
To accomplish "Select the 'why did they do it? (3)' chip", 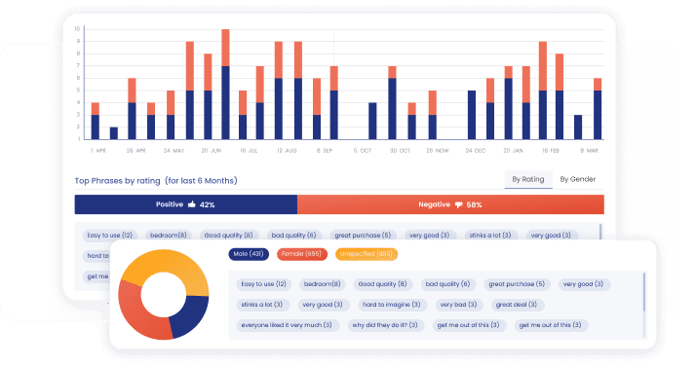I will [385, 325].
